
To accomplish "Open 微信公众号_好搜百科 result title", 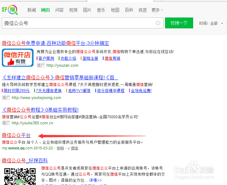I will (25, 161).
